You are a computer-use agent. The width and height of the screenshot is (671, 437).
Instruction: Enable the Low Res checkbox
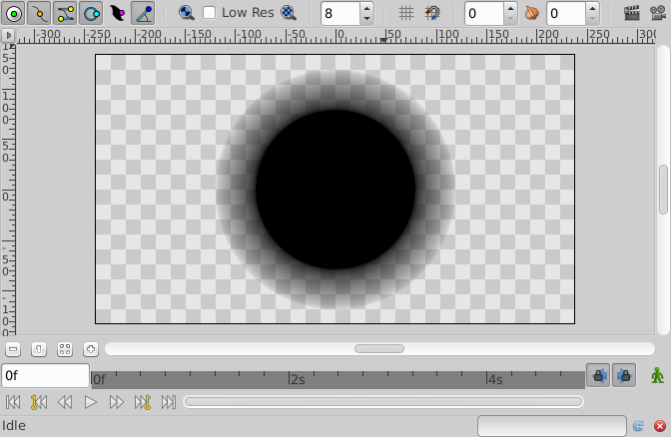tap(209, 13)
